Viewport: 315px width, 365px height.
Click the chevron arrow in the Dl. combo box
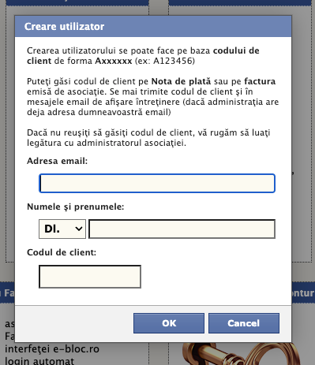(79, 229)
